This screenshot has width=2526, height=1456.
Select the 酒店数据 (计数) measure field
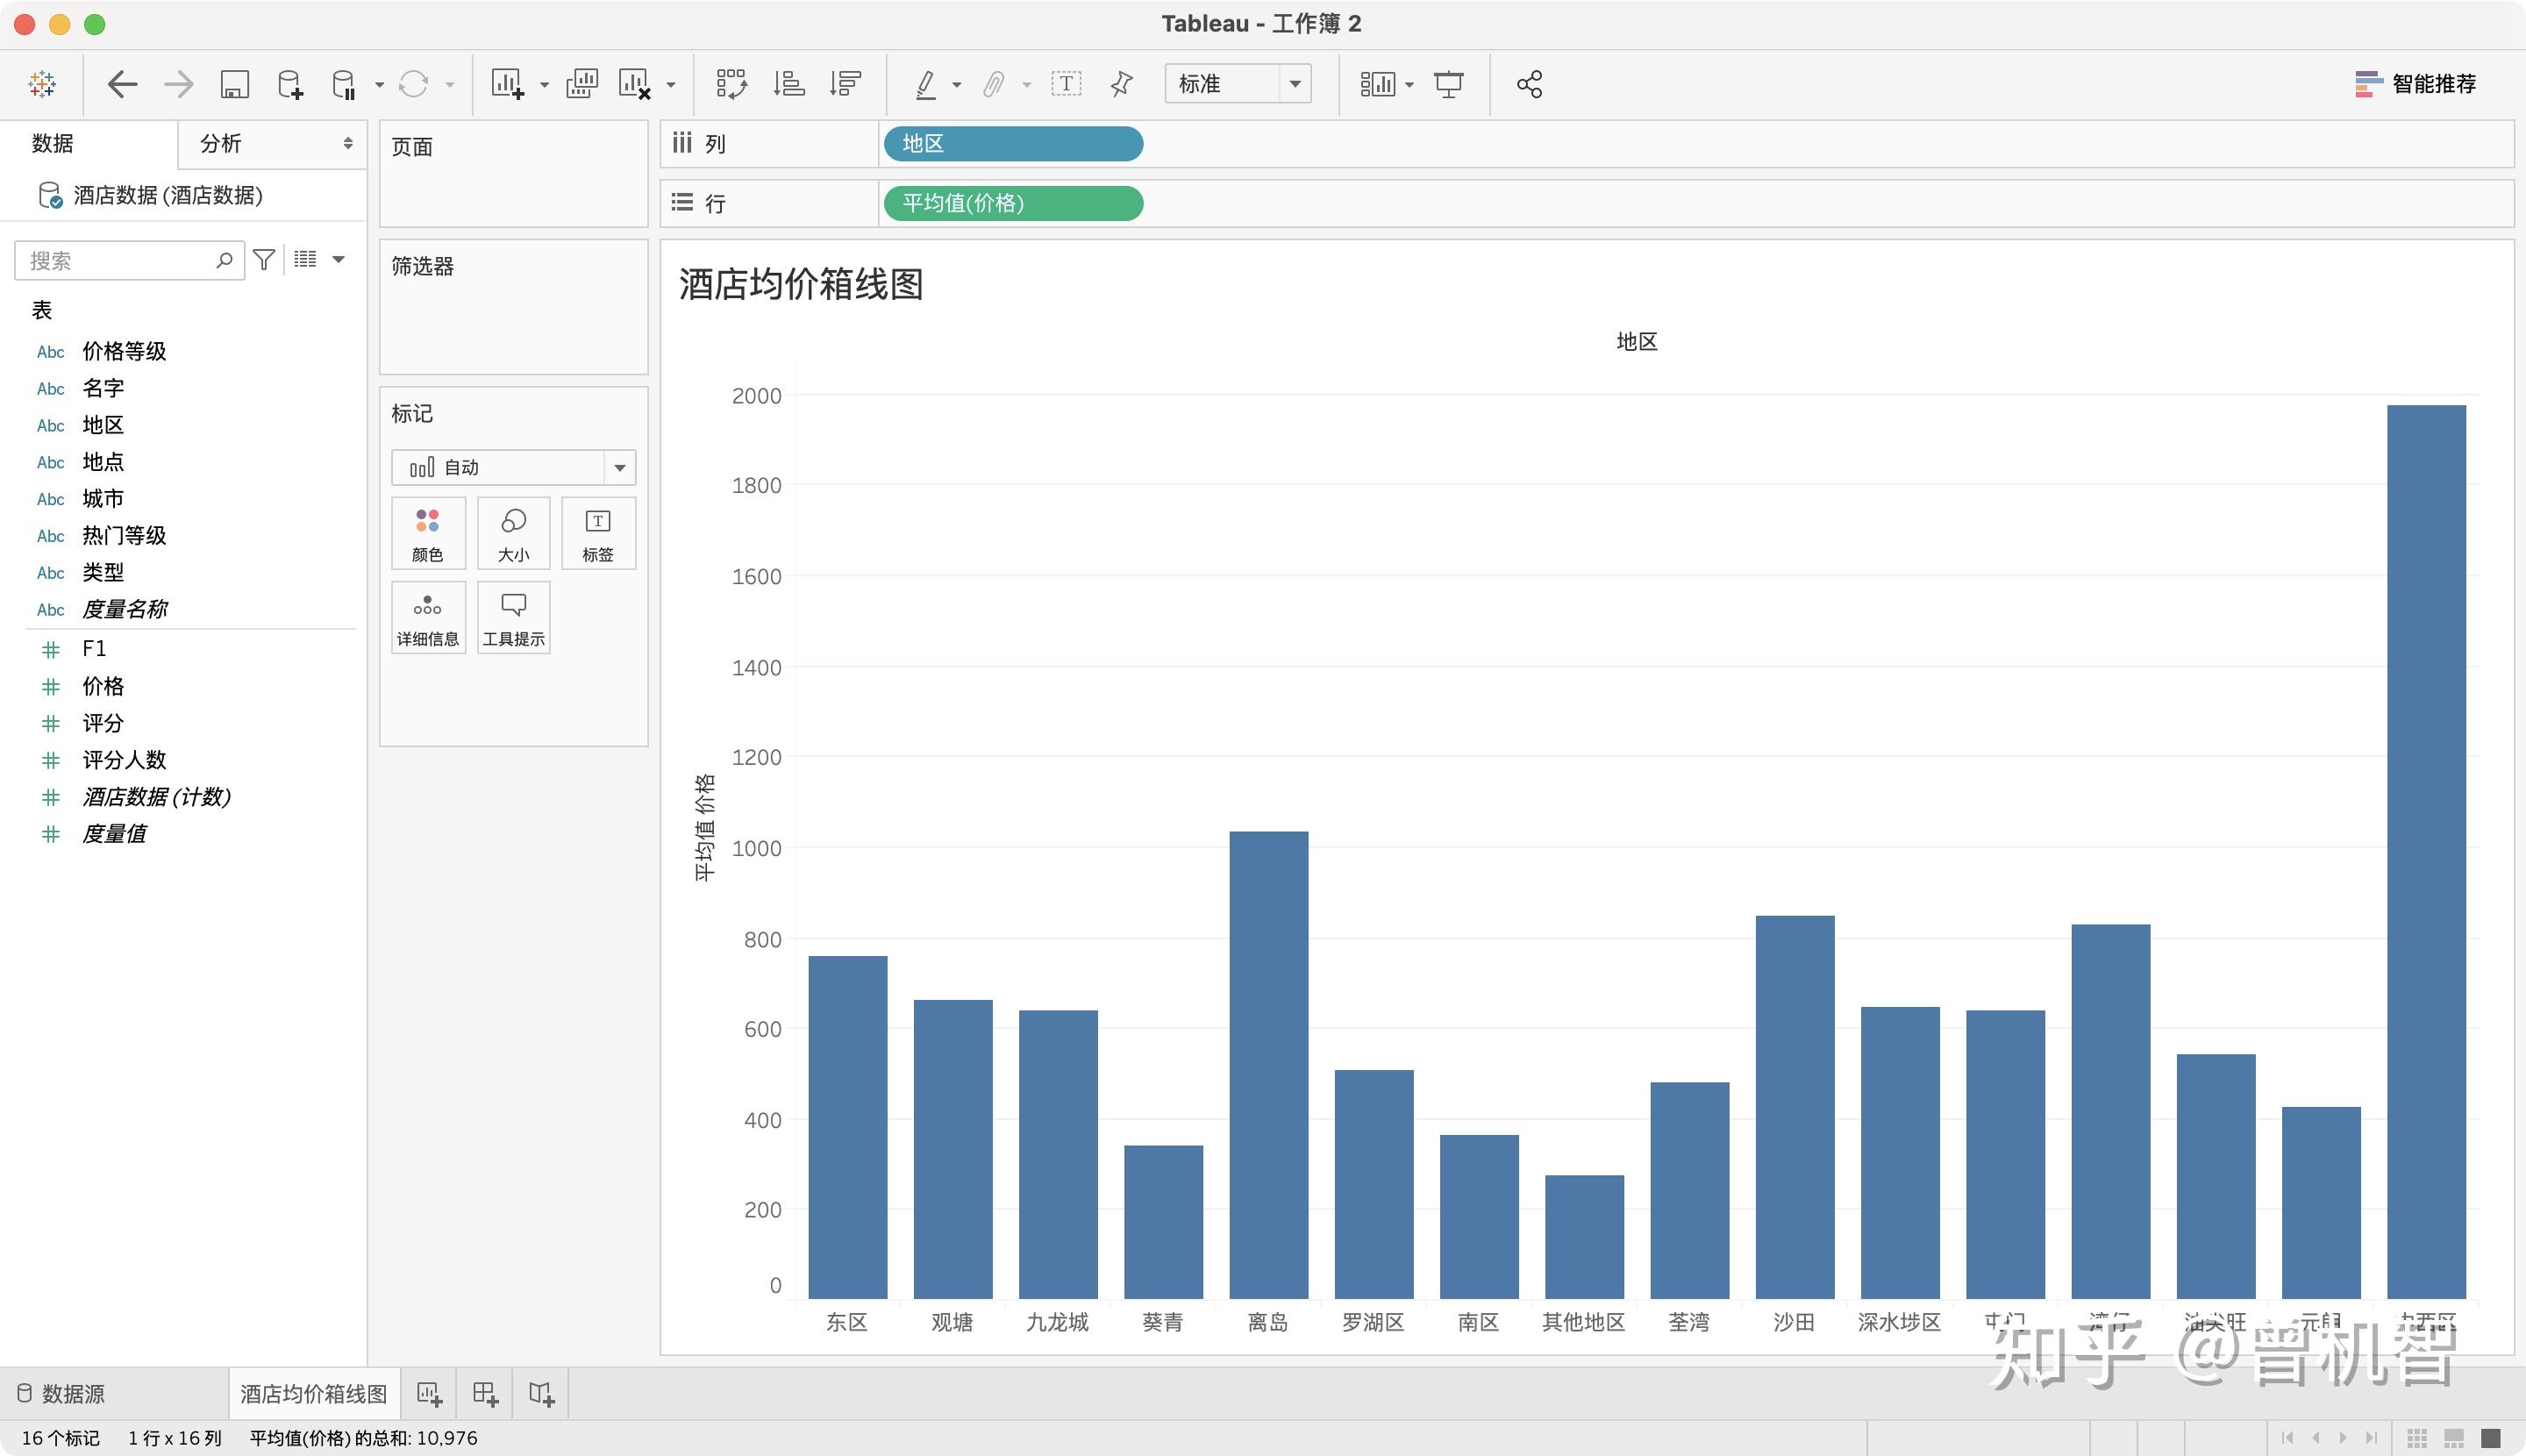click(x=156, y=797)
